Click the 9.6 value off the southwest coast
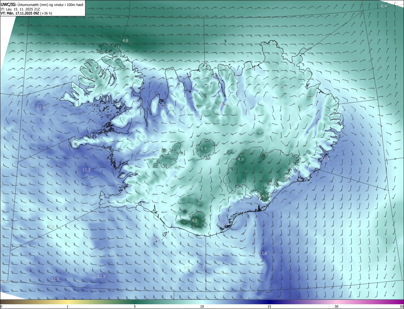 pyautogui.click(x=51, y=227)
